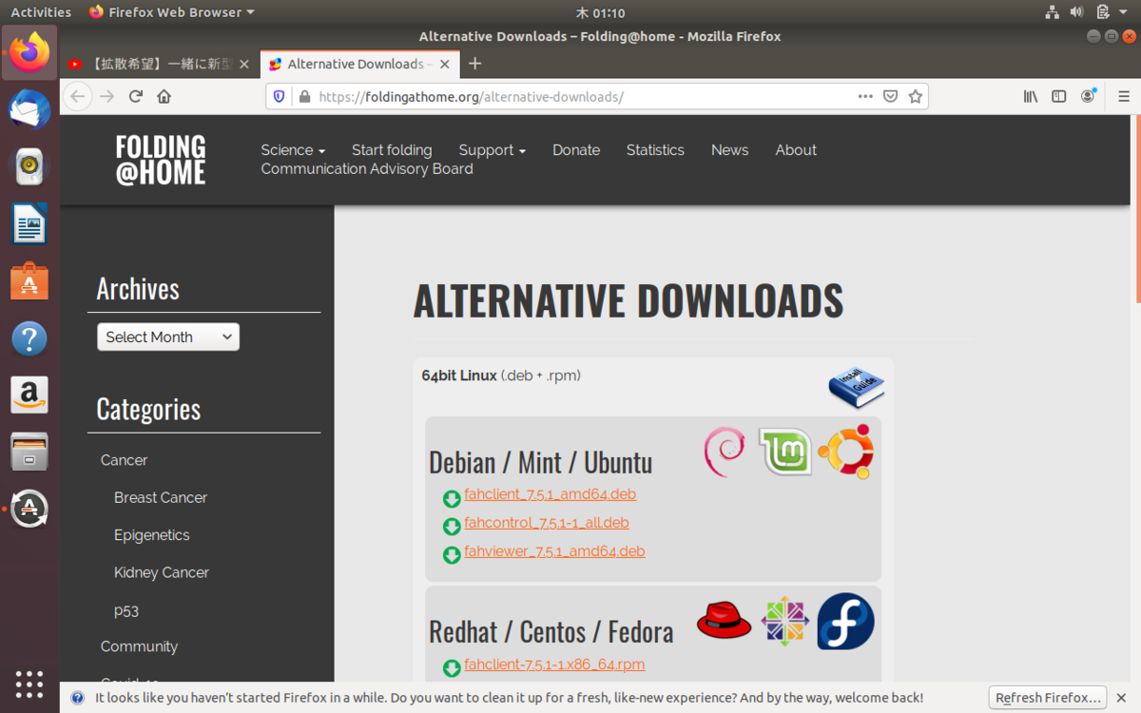This screenshot has height=713, width=1141.
Task: Click the Linux Mint logo
Action: point(784,452)
